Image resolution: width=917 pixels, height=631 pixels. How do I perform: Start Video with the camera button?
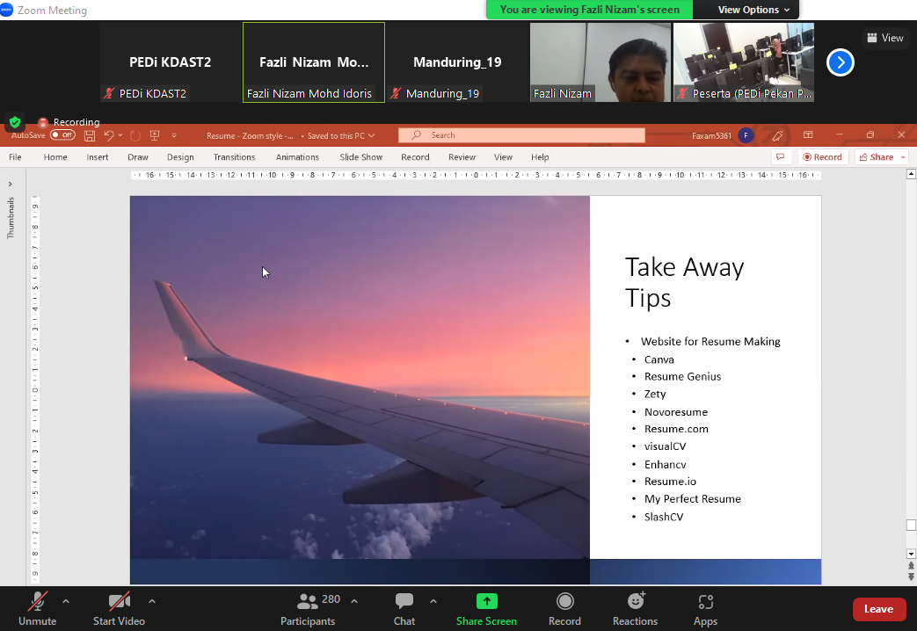(119, 602)
